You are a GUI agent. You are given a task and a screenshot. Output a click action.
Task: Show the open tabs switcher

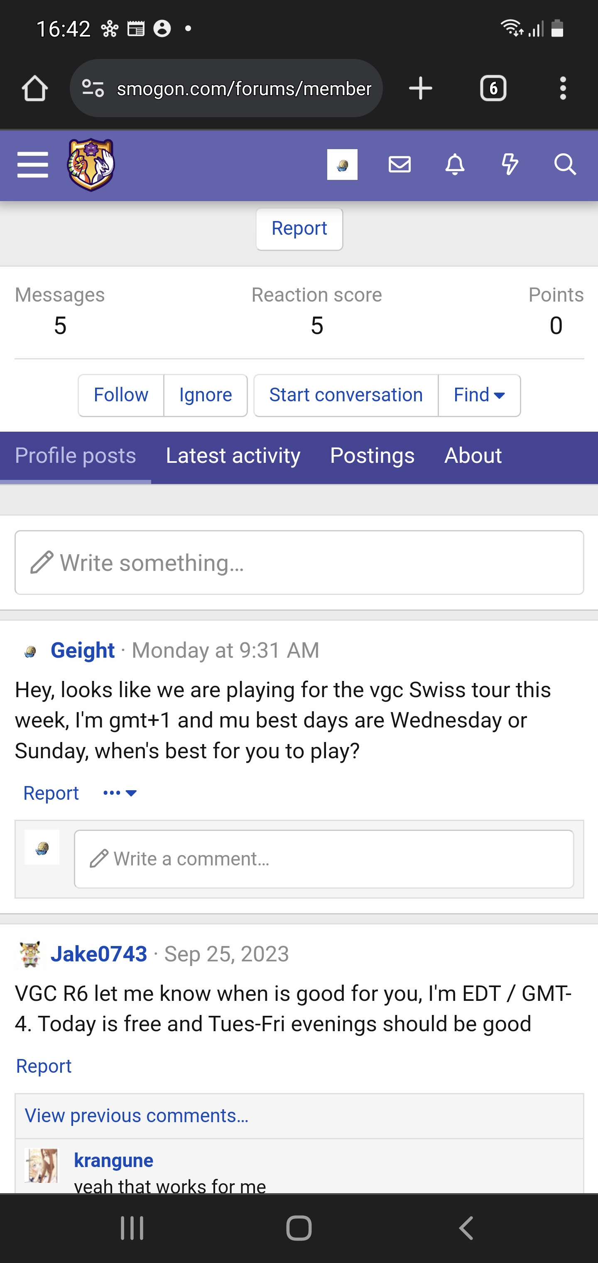493,89
